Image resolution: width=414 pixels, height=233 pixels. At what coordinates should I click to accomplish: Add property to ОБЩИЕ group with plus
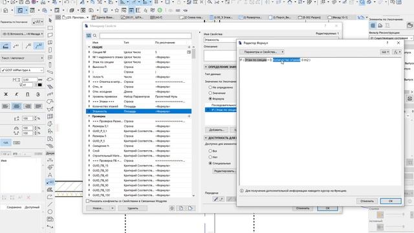(x=189, y=47)
